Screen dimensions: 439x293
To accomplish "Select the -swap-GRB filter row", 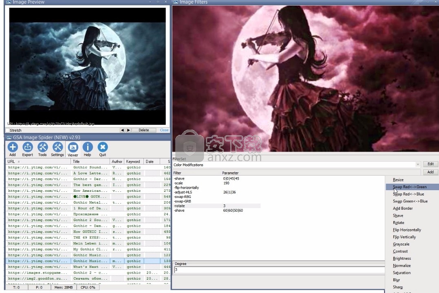I will [x=217, y=201].
